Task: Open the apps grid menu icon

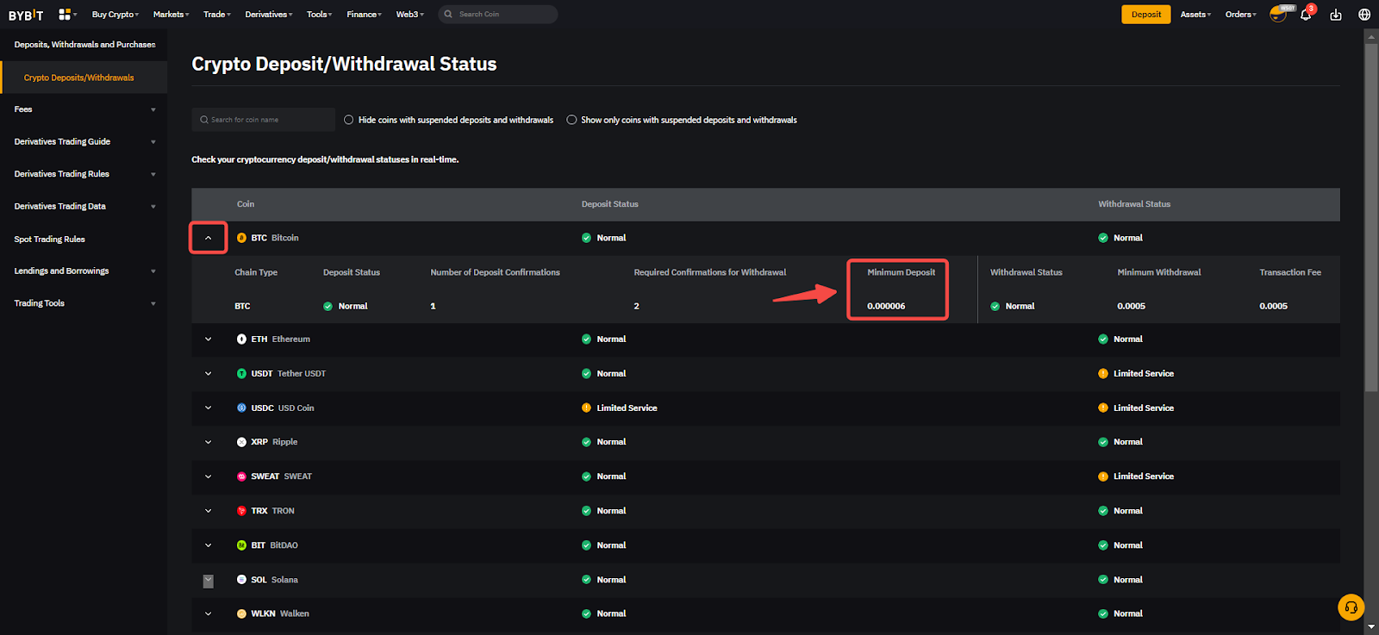Action: tap(65, 15)
